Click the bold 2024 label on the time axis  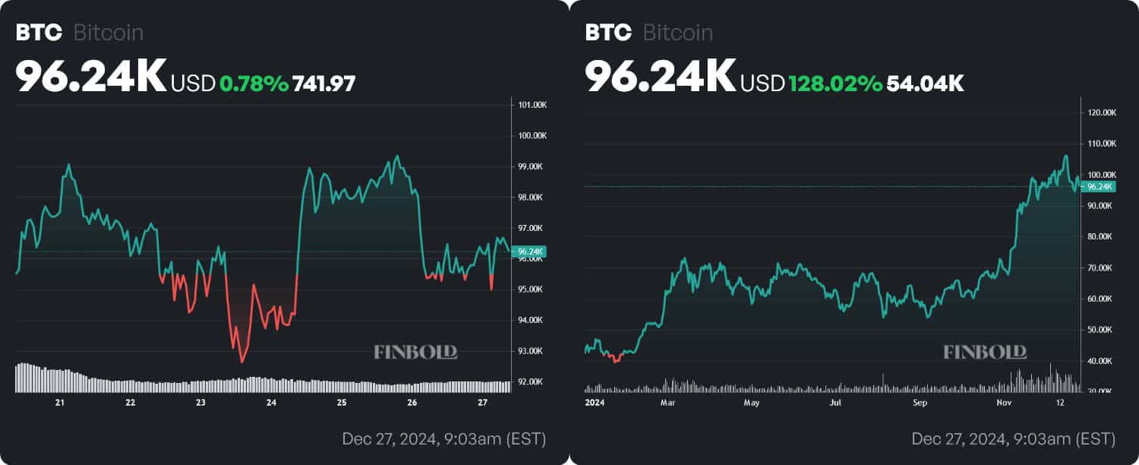(x=595, y=402)
